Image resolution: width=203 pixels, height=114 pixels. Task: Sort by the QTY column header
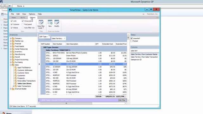pos(98,44)
